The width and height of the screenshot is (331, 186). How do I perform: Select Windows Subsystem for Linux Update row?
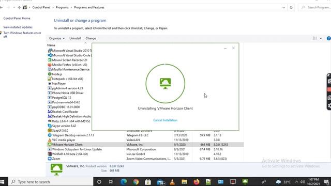tap(145, 149)
